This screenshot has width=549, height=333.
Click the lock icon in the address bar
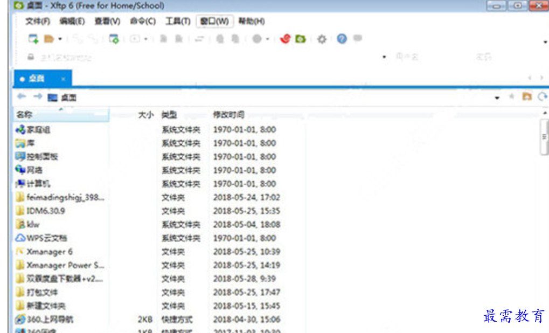pos(31,57)
